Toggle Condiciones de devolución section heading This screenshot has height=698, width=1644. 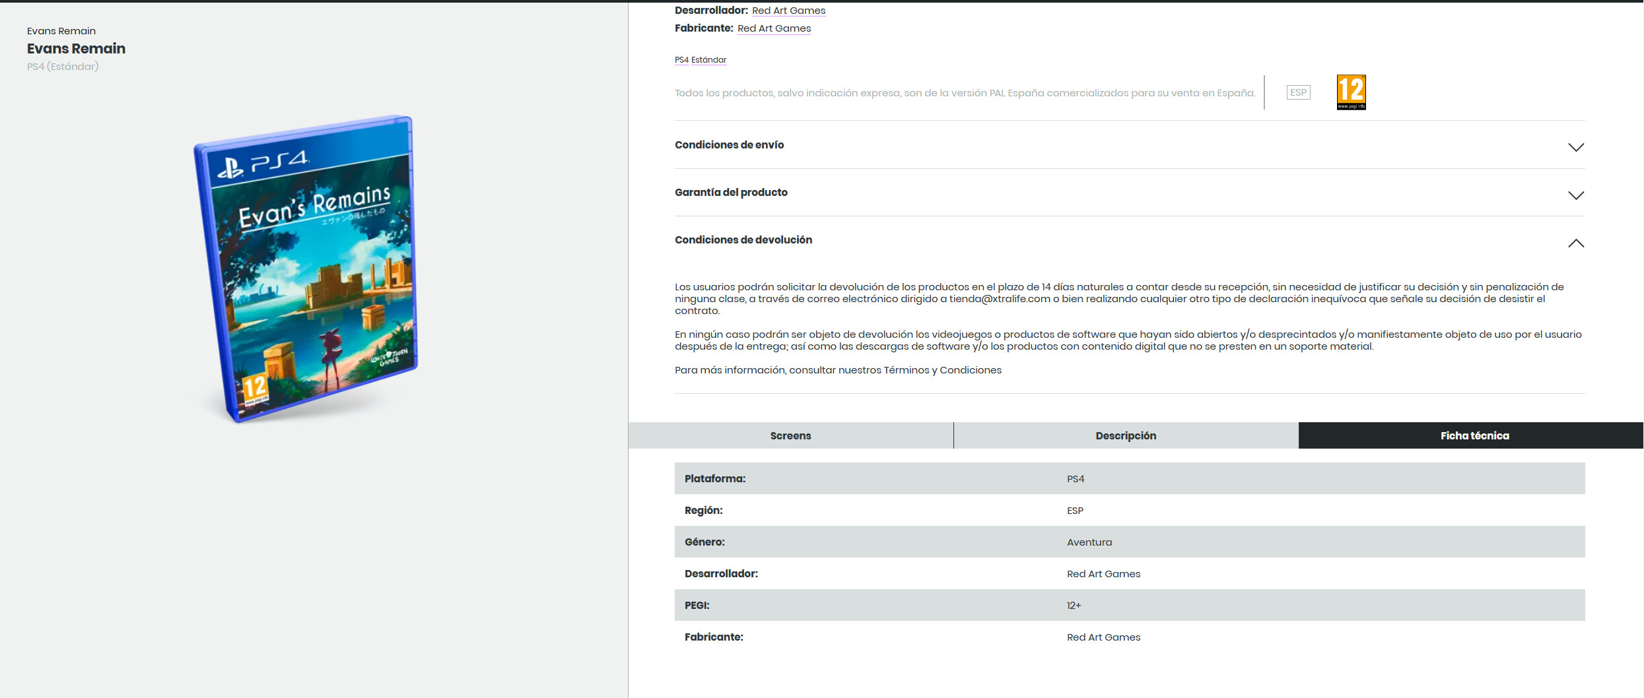point(743,239)
